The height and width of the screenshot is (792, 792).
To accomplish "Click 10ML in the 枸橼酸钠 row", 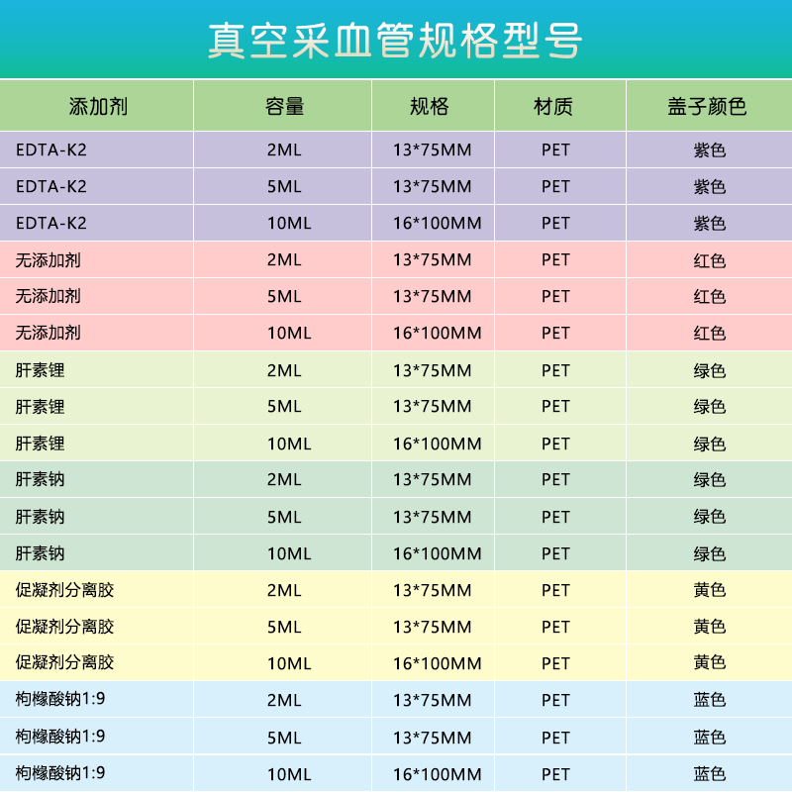I will (x=289, y=774).
